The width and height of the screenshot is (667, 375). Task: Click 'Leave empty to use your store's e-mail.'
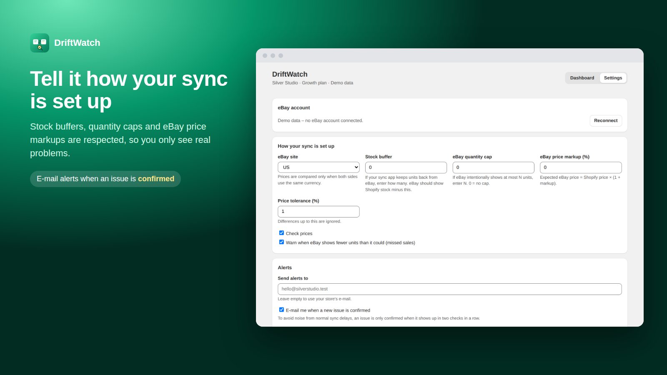click(x=315, y=299)
